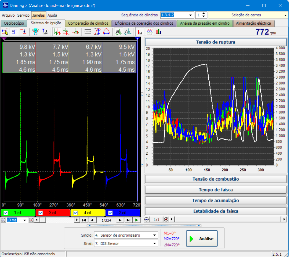The width and height of the screenshot is (289, 257).
Task: Jump to last frame
Action: click(x=128, y=220)
